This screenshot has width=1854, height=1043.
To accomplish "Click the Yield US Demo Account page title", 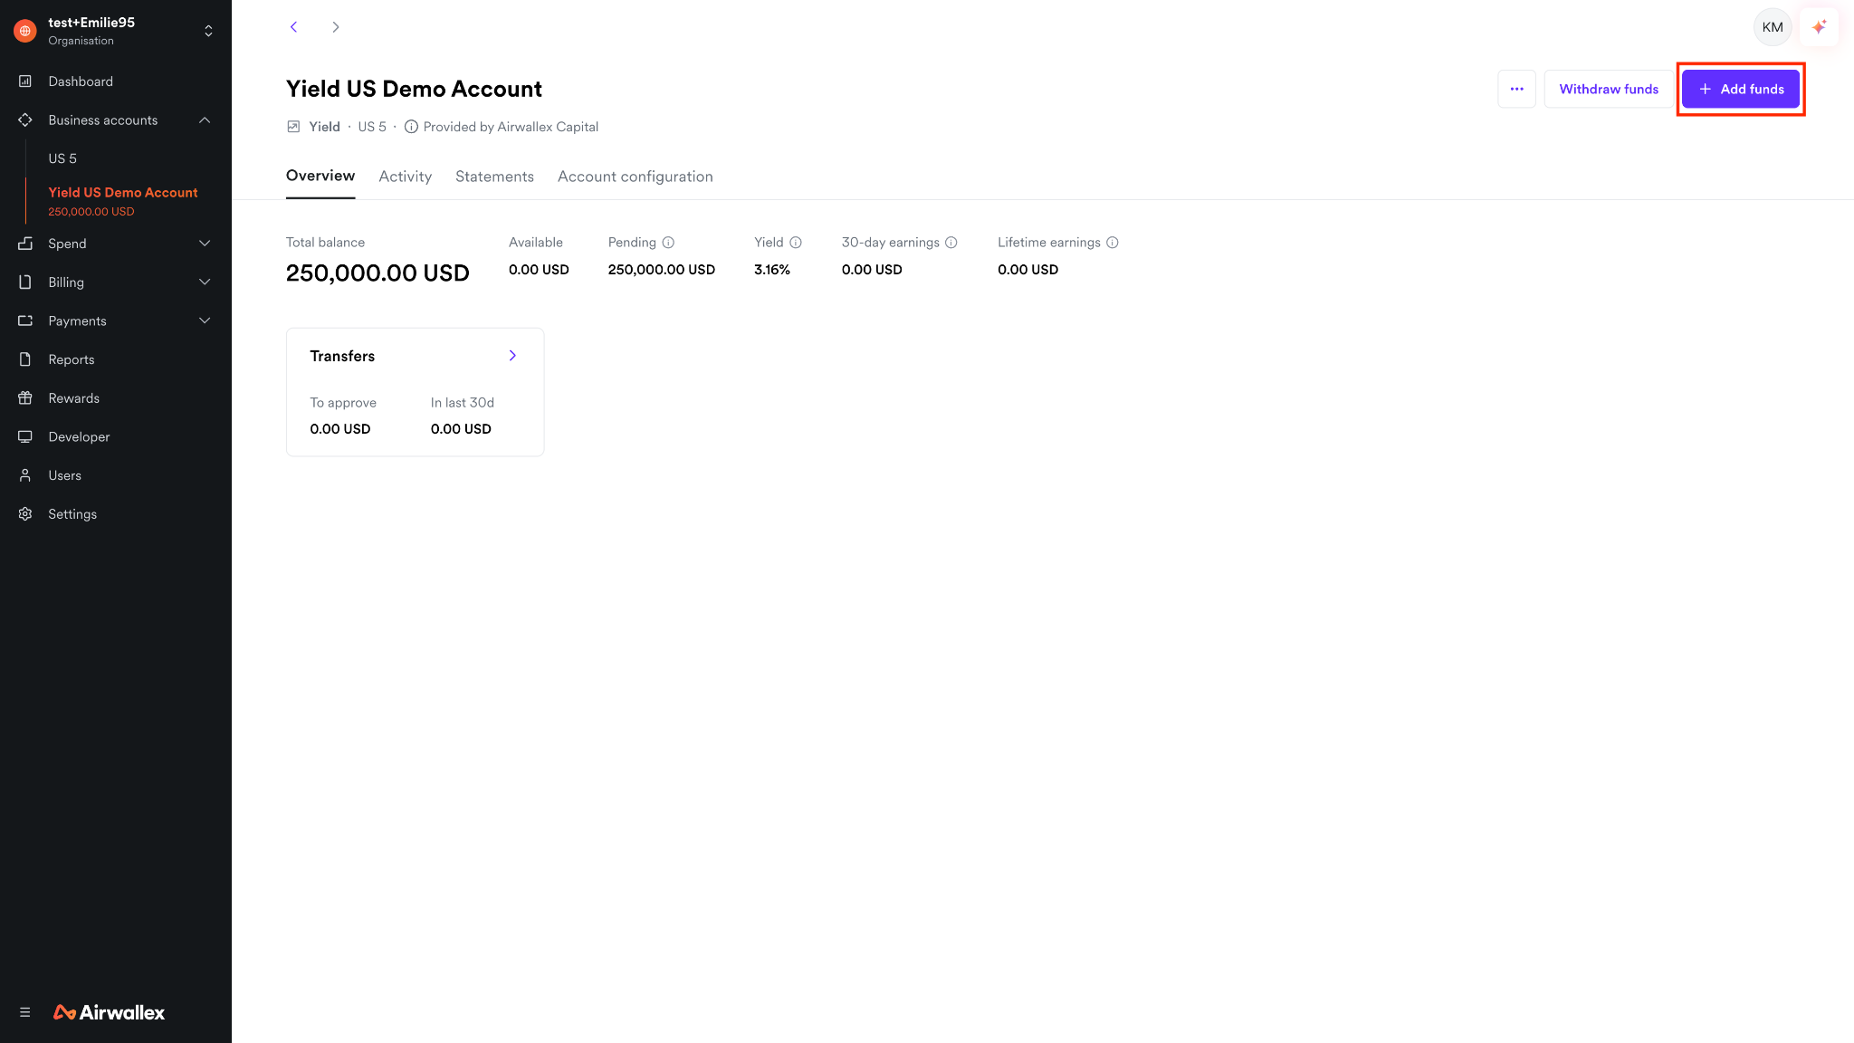I will [414, 89].
